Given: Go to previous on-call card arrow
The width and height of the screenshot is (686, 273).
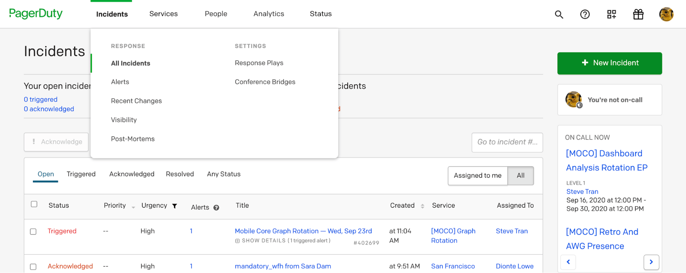Looking at the screenshot, I should pos(568,262).
